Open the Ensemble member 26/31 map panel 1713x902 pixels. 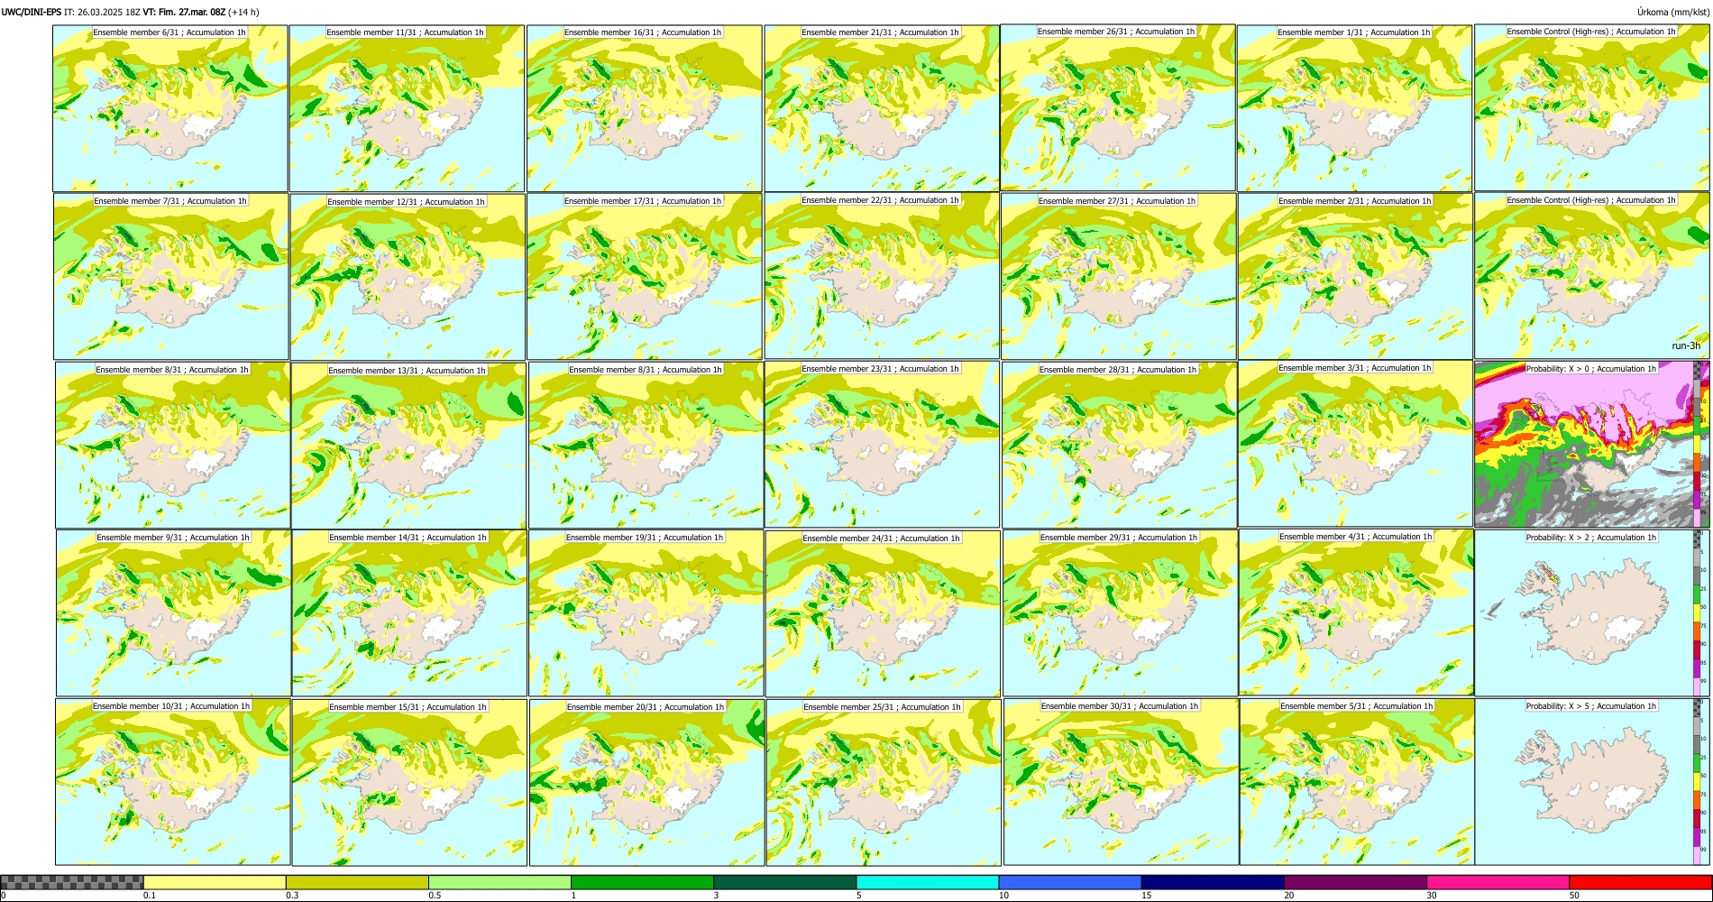point(1118,107)
